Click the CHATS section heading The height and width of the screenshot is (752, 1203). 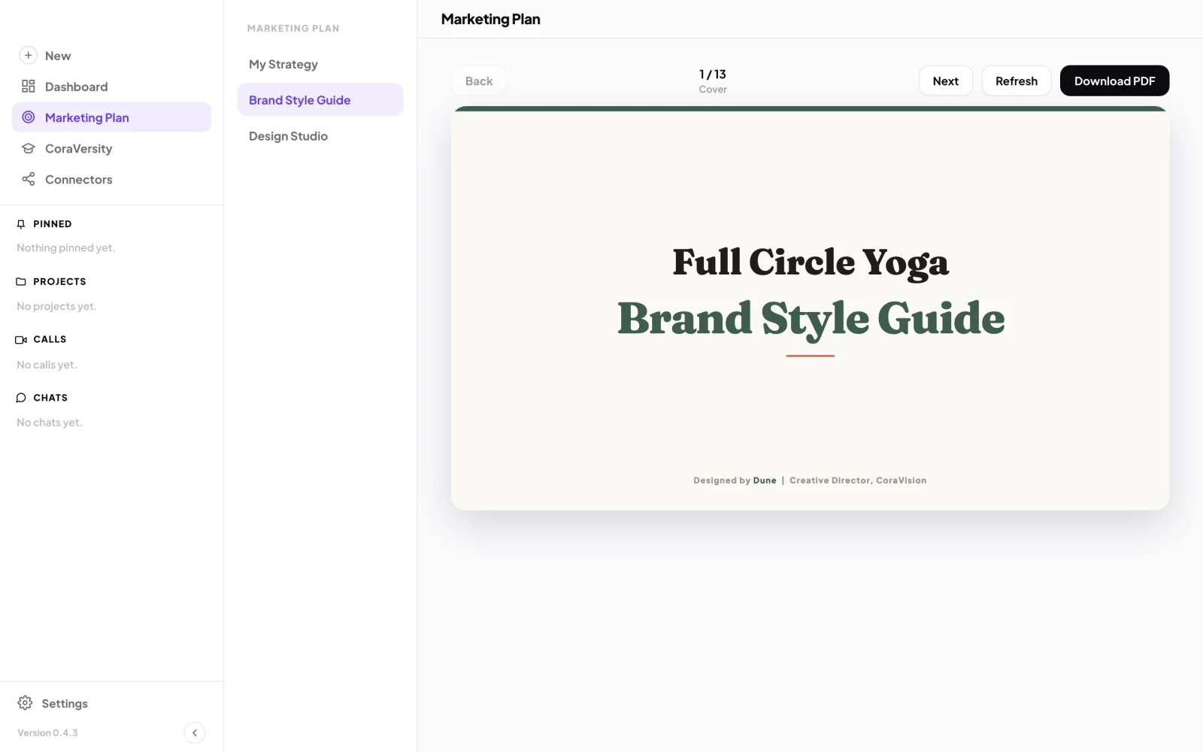point(50,398)
